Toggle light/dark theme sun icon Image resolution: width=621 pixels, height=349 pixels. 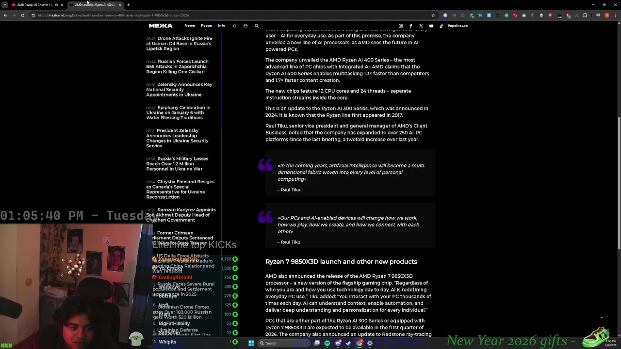click(234, 26)
